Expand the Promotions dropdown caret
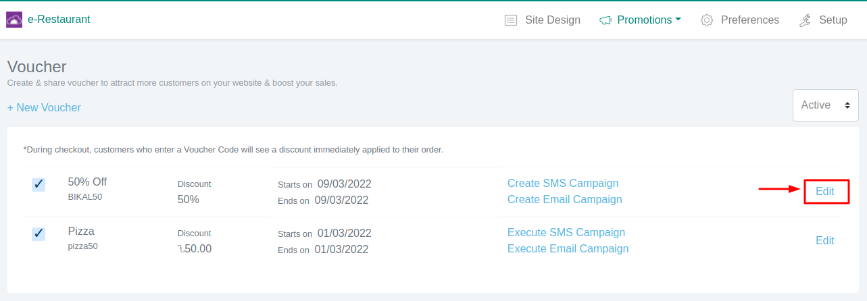867x301 pixels. [678, 20]
